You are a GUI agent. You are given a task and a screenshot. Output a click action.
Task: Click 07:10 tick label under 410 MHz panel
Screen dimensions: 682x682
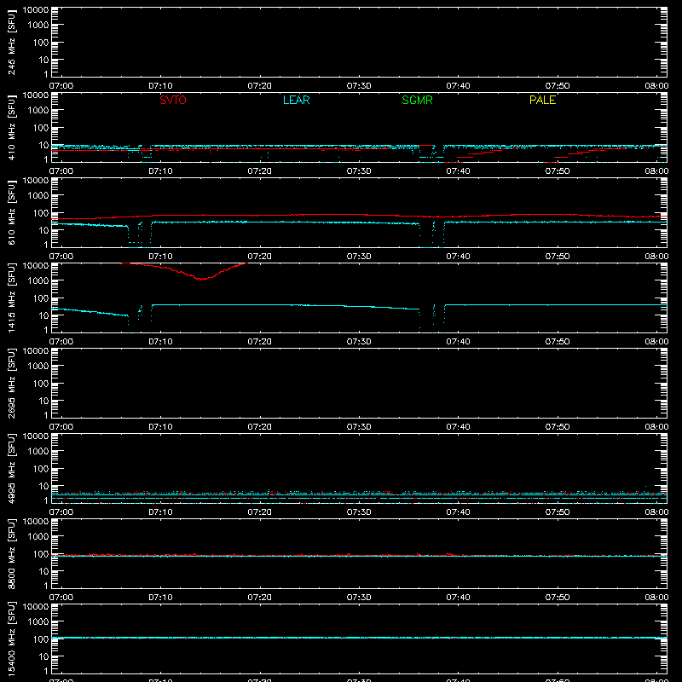point(160,171)
